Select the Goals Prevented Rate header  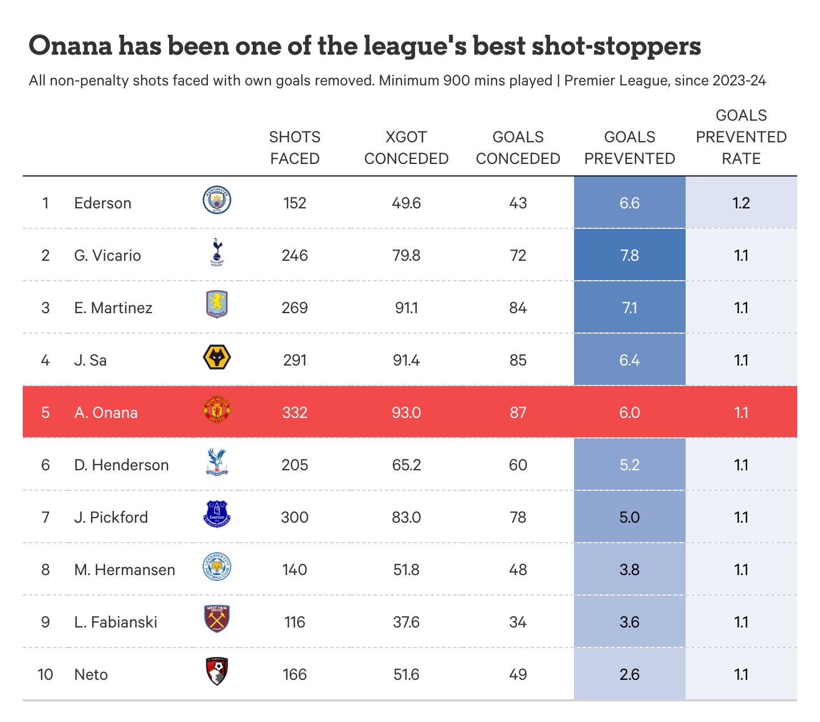741,137
